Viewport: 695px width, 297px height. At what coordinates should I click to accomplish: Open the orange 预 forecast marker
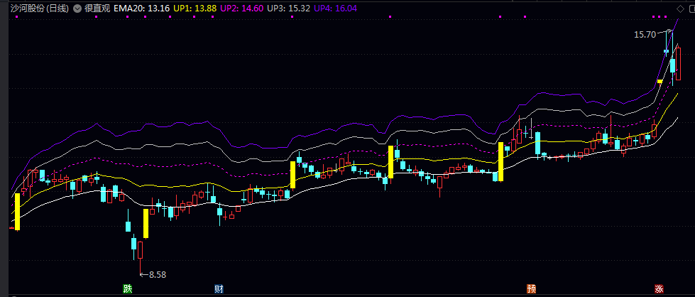[532, 289]
